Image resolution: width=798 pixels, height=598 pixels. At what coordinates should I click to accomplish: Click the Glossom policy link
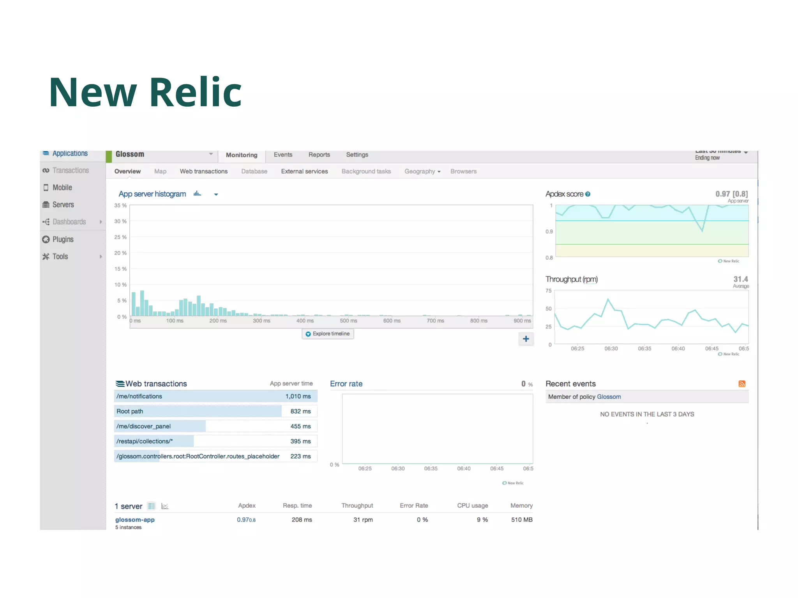pos(609,397)
